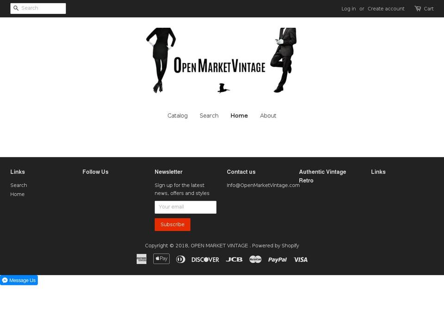Open the Catalog menu item
The image size is (444, 333).
pyautogui.click(x=178, y=116)
